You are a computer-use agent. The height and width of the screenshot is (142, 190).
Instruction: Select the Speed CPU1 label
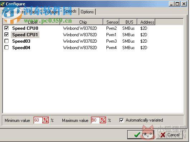(x=25, y=35)
